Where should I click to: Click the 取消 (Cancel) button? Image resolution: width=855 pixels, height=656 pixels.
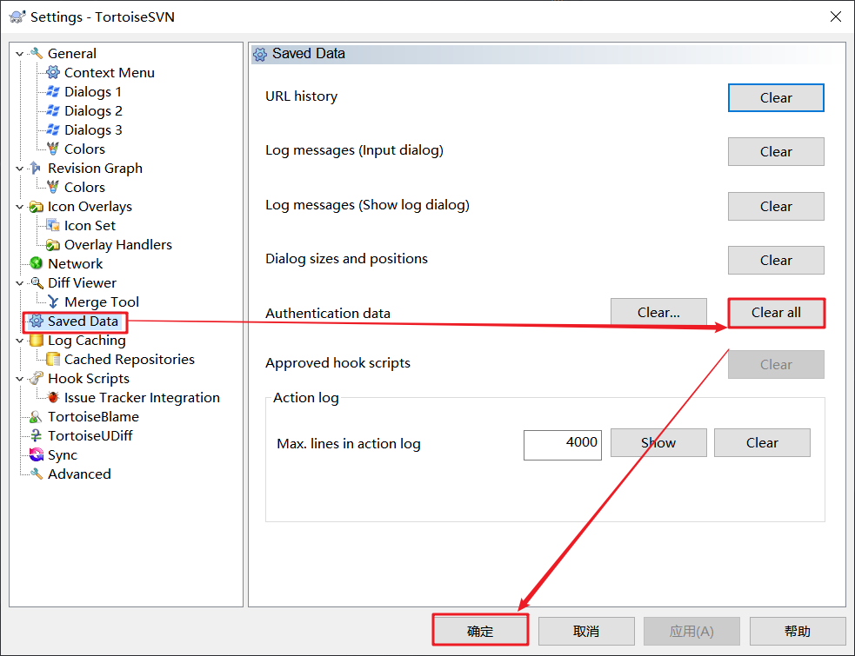586,631
